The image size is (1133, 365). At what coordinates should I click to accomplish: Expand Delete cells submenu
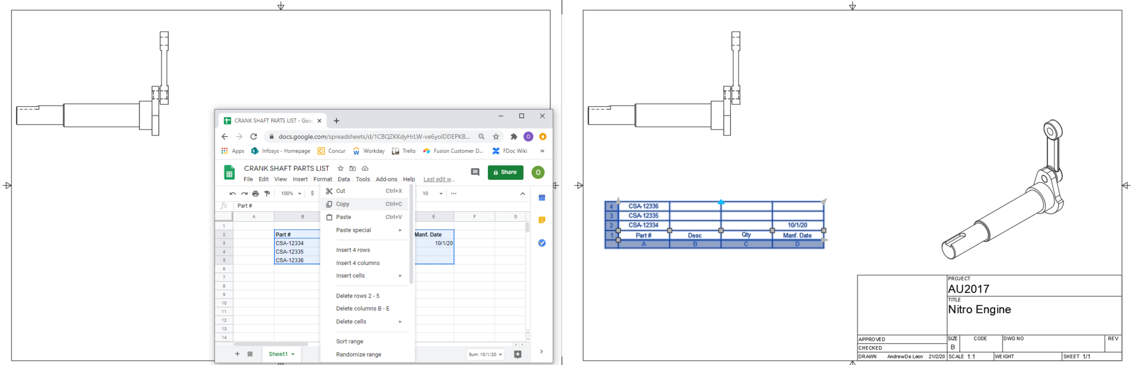coord(367,321)
